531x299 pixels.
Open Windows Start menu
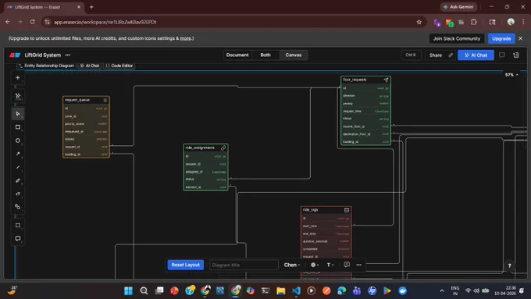tap(128, 290)
